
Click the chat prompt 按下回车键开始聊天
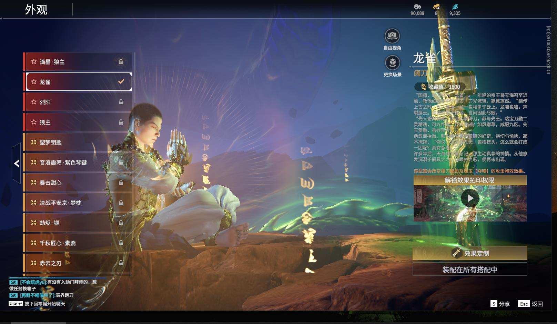click(45, 304)
